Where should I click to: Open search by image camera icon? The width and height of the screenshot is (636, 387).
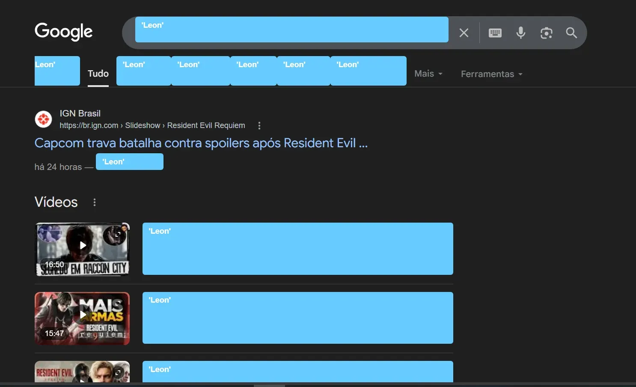[547, 33]
